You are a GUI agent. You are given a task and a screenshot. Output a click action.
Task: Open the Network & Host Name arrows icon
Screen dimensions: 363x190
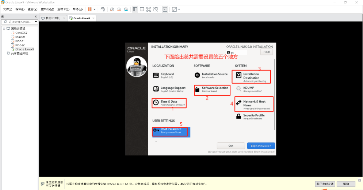tap(238, 103)
